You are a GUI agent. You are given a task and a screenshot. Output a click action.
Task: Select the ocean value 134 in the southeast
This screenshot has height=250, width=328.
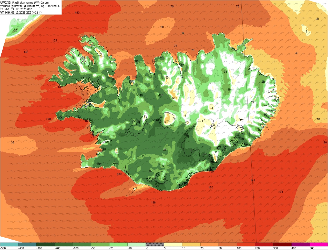(281, 192)
